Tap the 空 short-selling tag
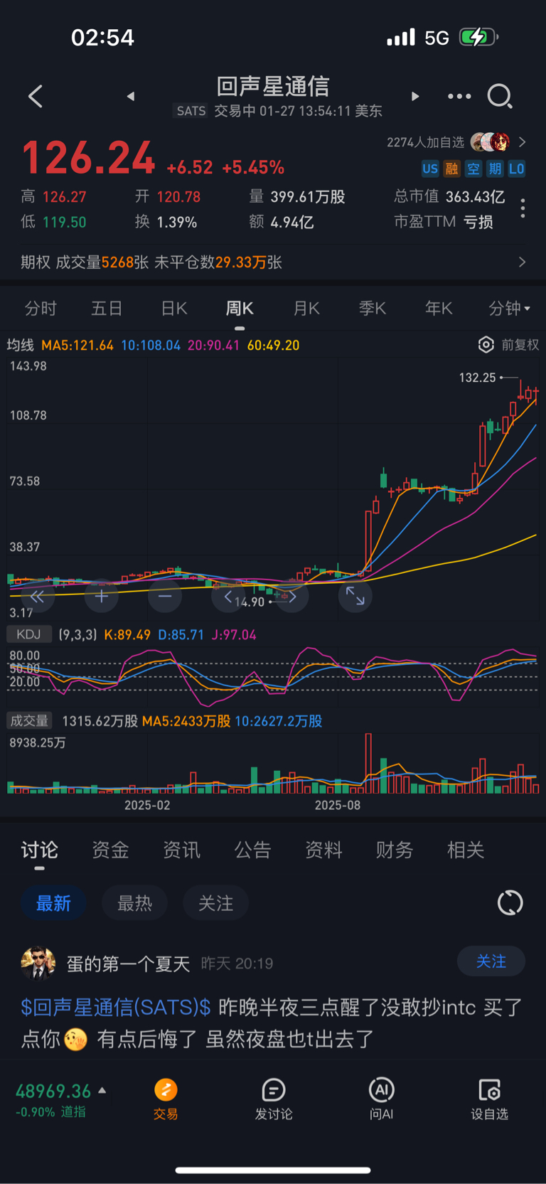546x1184 pixels. (473, 169)
